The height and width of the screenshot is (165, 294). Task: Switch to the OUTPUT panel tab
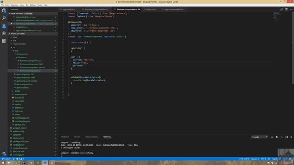tap(77, 137)
